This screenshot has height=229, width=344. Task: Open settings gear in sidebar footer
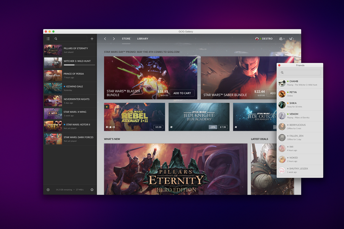pyautogui.click(x=92, y=190)
